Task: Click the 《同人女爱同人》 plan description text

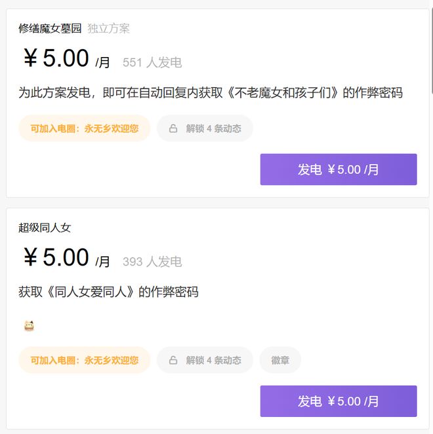Action: 108,292
